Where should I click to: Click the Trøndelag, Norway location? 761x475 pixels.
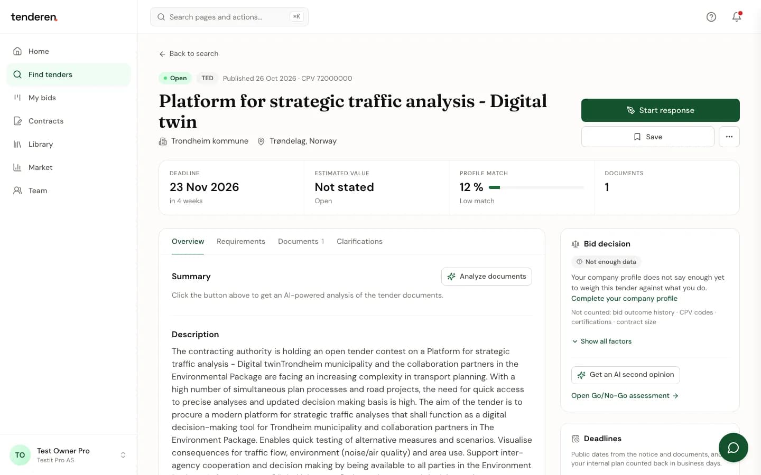[303, 141]
